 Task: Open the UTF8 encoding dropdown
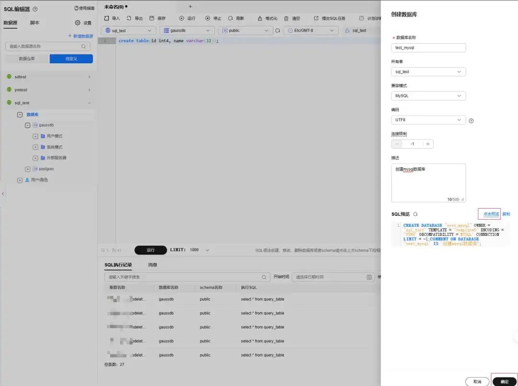(x=428, y=120)
